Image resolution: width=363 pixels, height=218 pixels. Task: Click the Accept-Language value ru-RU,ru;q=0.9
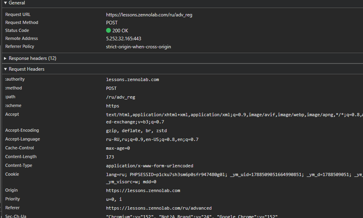tap(152, 139)
